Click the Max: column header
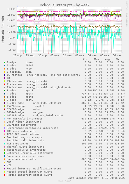 point(119,59)
